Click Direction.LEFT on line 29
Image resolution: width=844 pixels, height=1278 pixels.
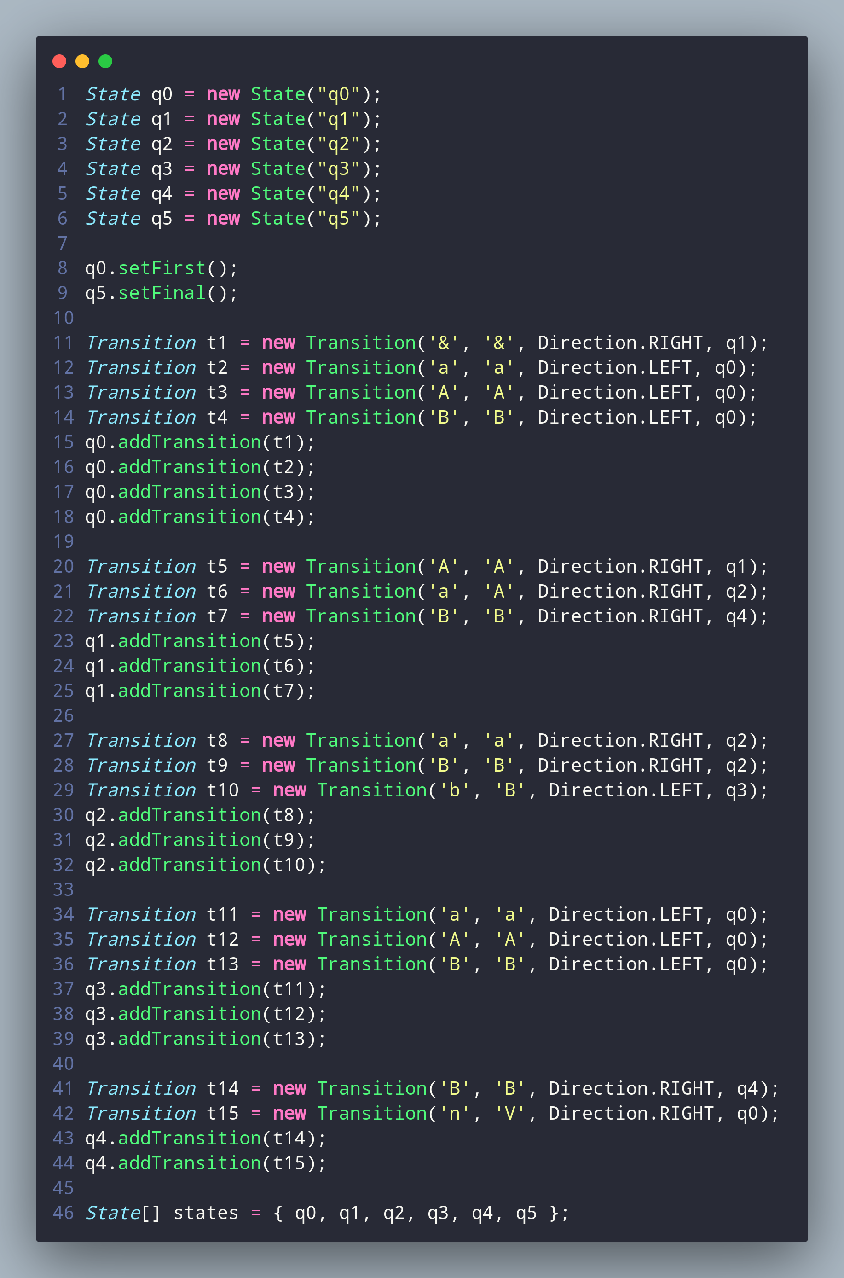(x=625, y=790)
